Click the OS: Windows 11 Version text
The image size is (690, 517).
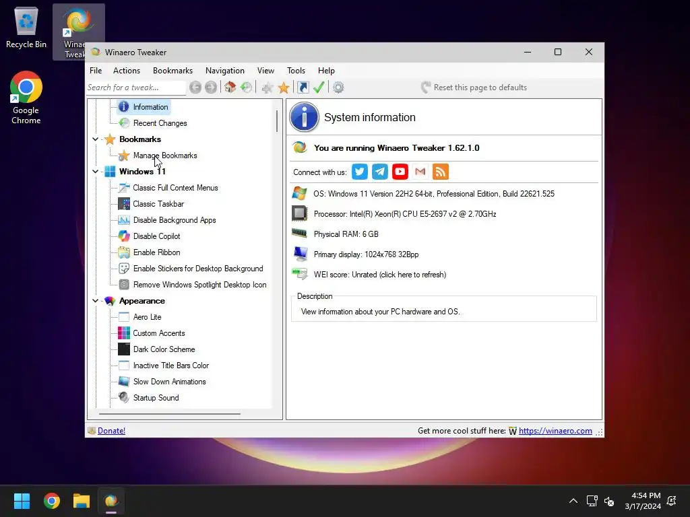coord(434,194)
